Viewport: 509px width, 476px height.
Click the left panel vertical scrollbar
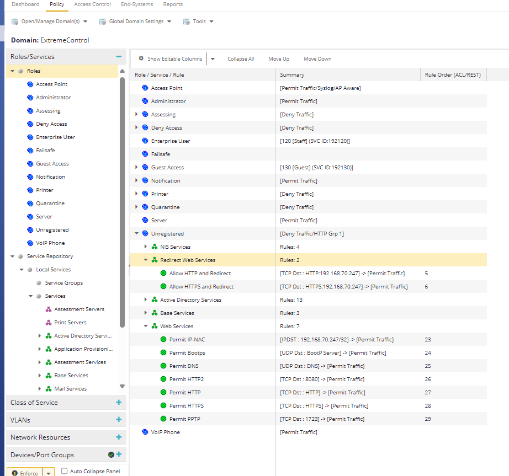[x=122, y=202]
